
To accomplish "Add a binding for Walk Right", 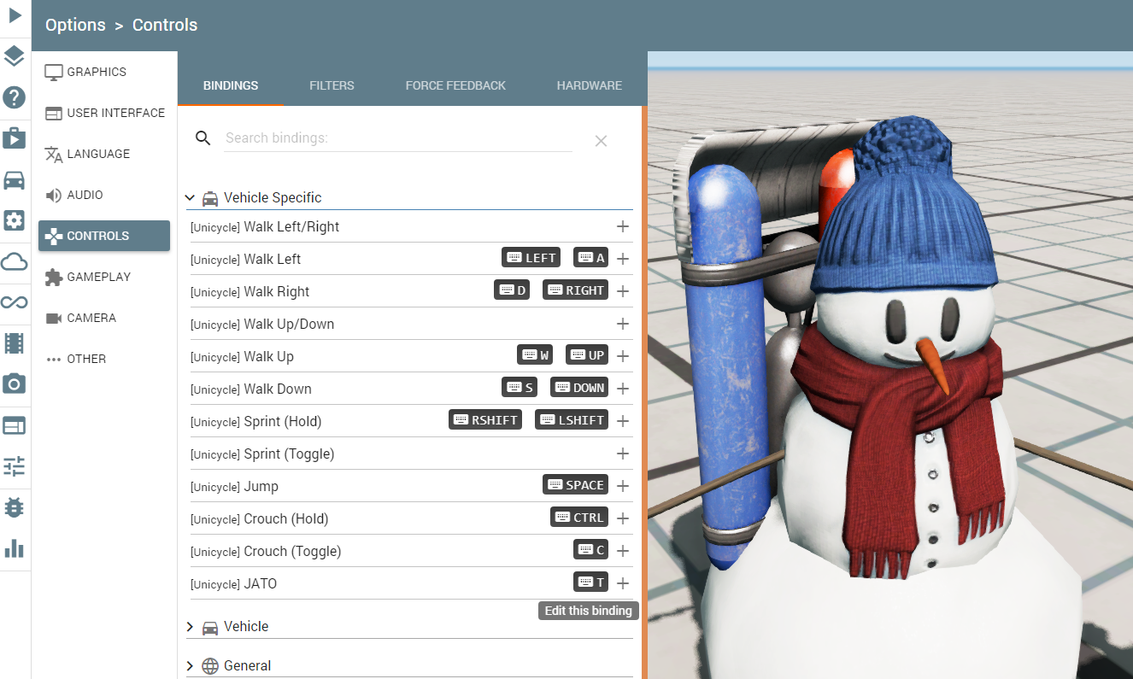I will point(623,291).
